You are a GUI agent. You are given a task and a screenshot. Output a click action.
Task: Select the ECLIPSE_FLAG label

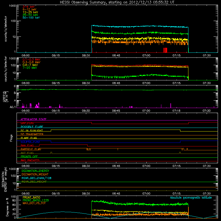30,142
